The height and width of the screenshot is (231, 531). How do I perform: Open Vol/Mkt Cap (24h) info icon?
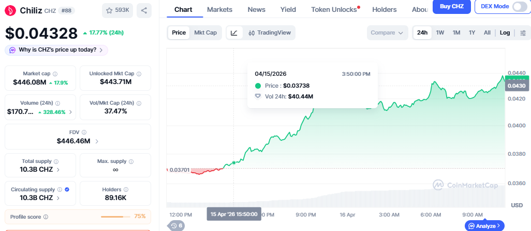coord(139,103)
